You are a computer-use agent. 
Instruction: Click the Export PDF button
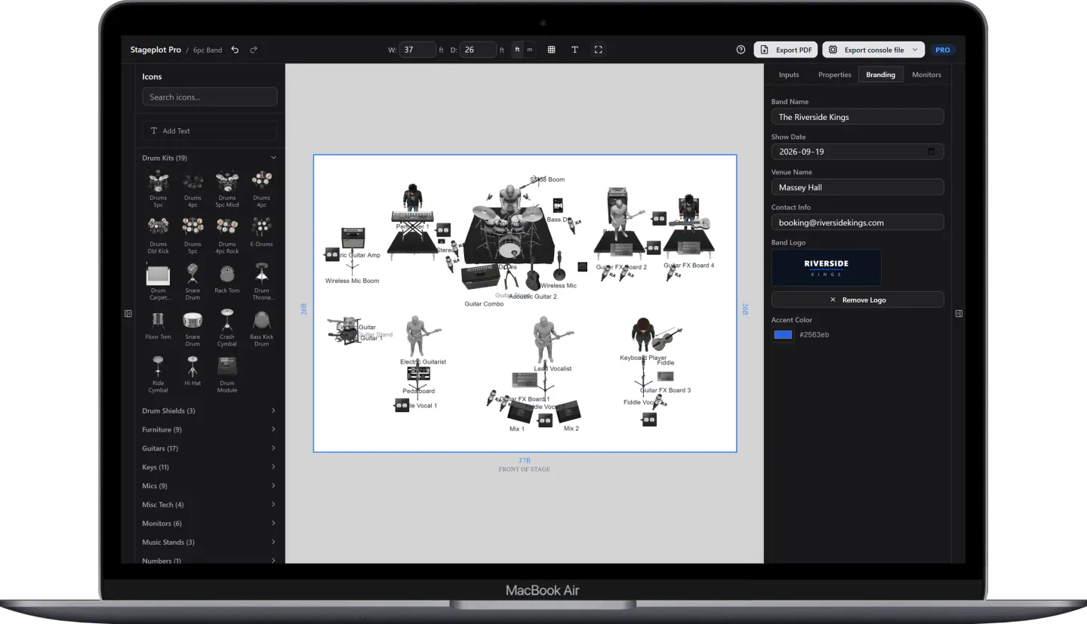point(786,50)
